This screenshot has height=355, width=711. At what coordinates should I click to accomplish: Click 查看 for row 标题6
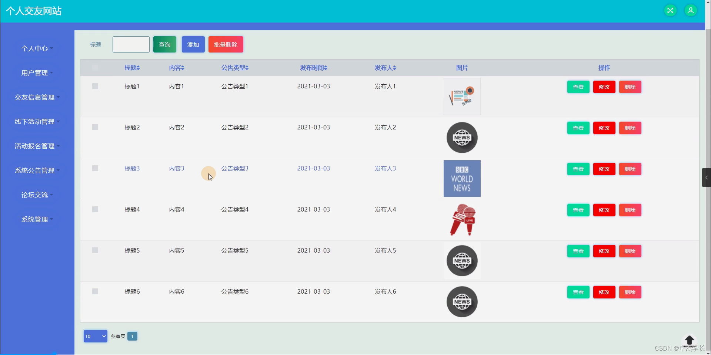578,292
